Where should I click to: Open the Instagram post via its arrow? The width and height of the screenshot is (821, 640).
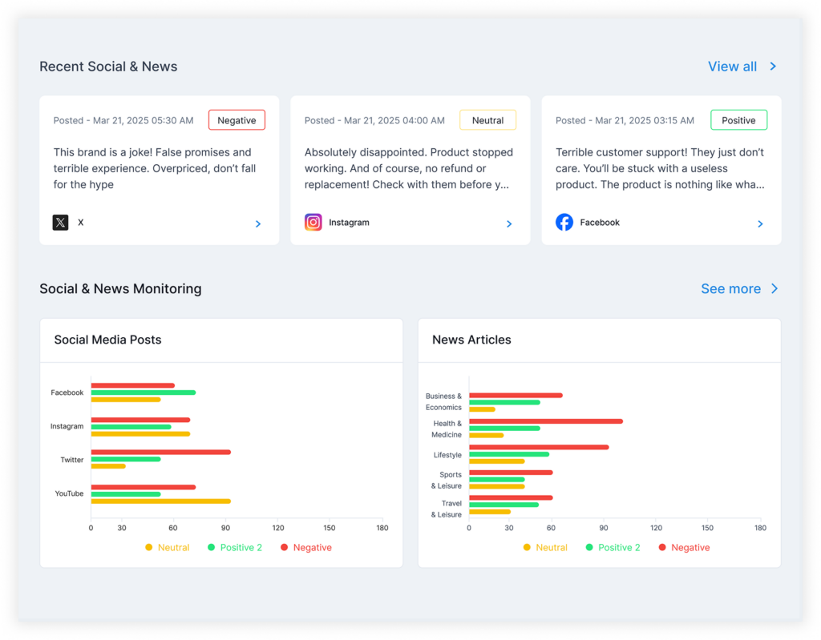[x=509, y=224]
